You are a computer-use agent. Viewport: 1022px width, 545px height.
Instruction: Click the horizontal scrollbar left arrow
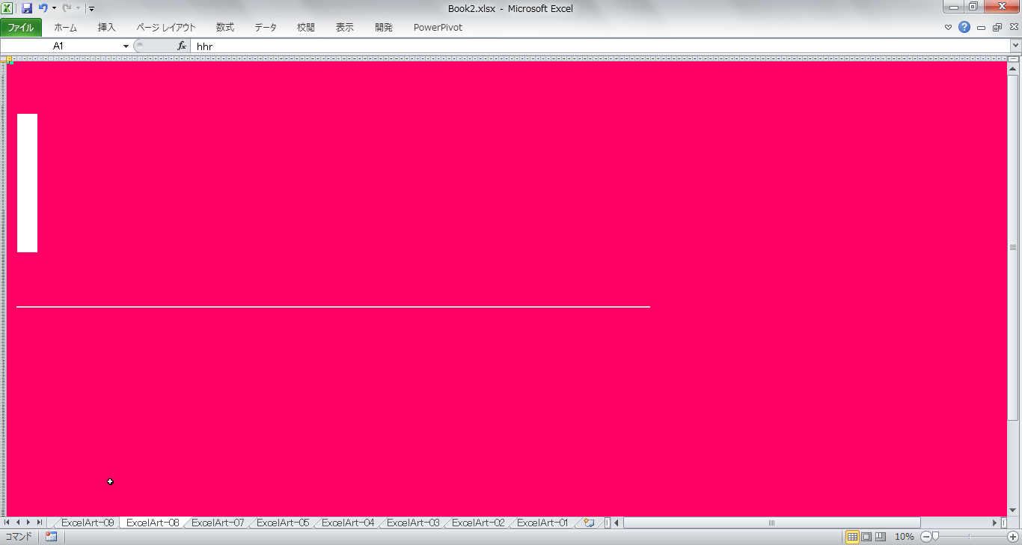[x=617, y=523]
